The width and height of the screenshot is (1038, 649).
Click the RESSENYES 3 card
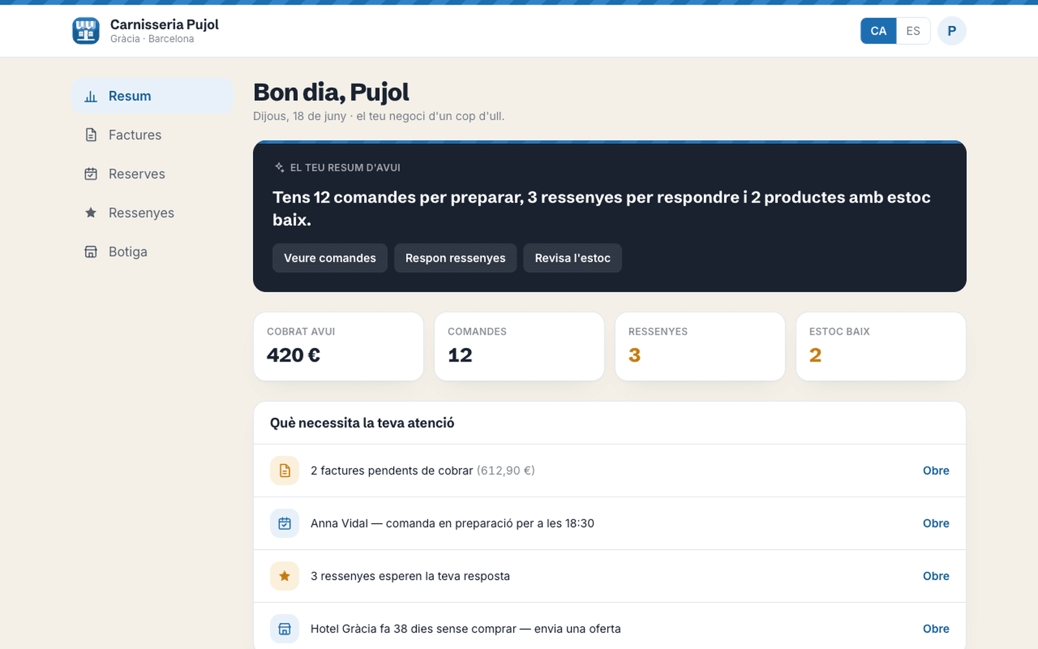700,347
